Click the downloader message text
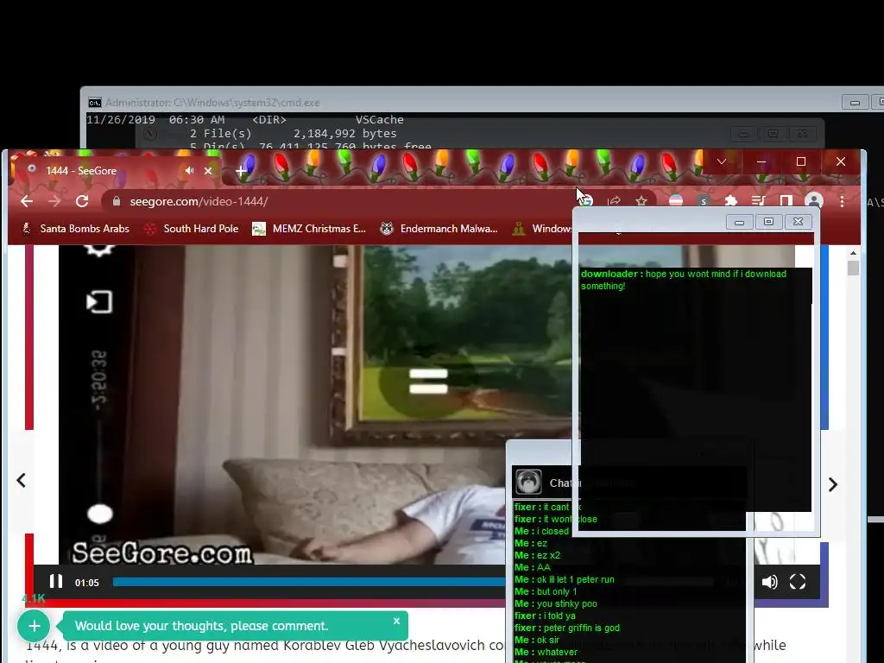The image size is (884, 663). (x=684, y=280)
